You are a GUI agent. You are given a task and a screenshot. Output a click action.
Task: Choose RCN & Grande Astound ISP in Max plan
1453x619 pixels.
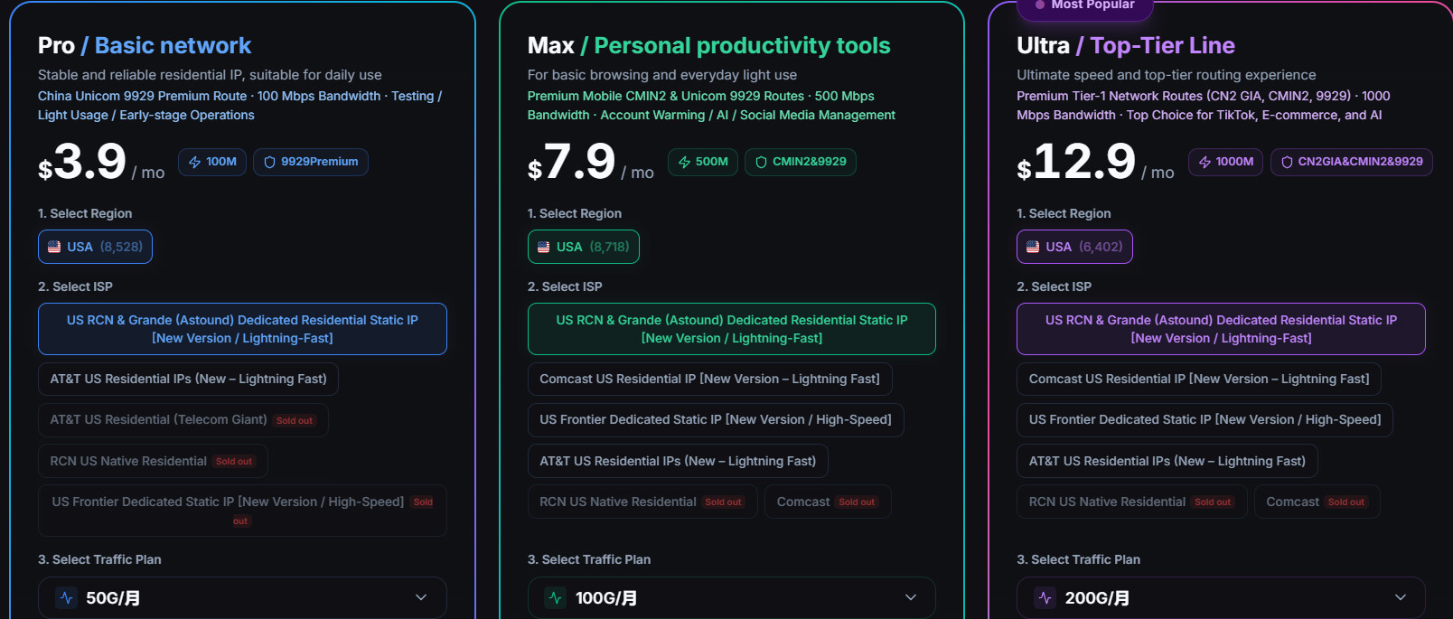tap(732, 329)
